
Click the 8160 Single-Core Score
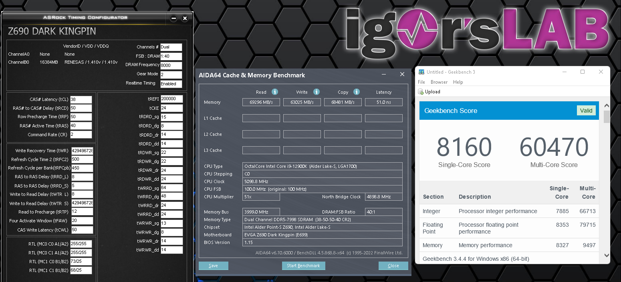pos(464,147)
